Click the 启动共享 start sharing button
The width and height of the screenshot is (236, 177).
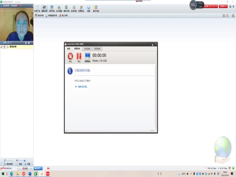click(39, 15)
